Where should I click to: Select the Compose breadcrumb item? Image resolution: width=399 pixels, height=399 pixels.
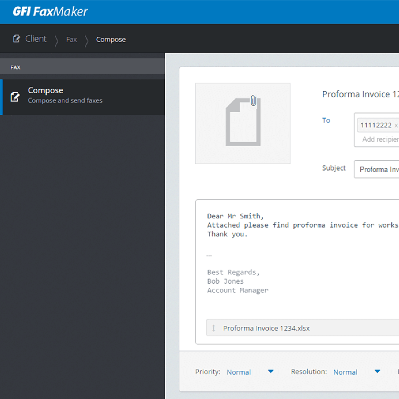(111, 39)
